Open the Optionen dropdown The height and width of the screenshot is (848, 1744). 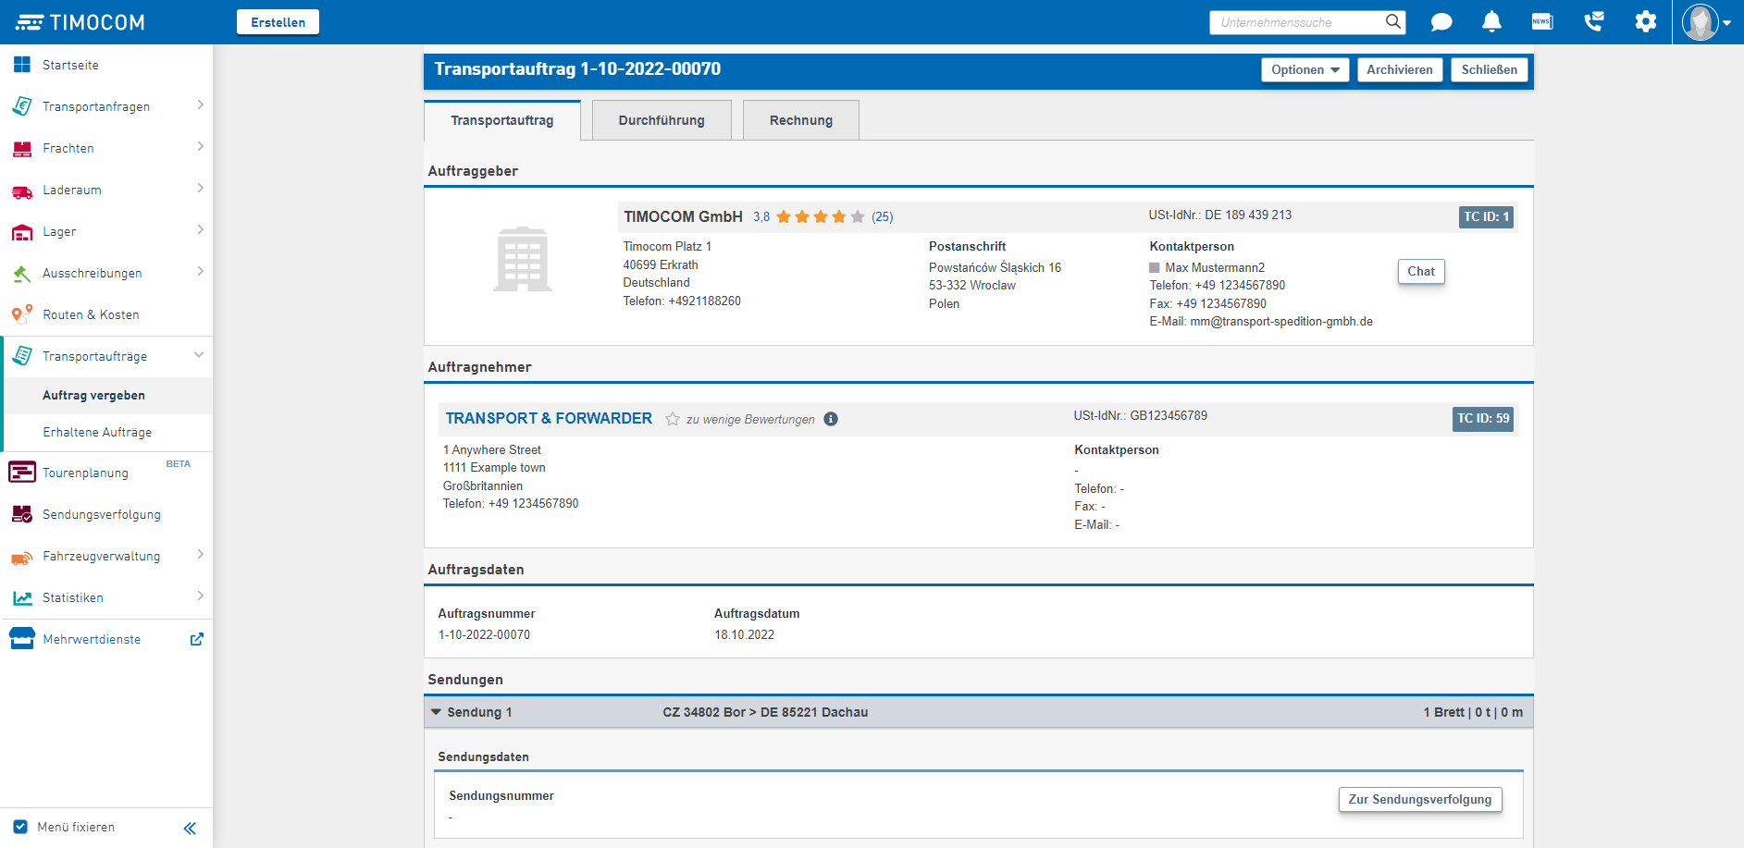click(x=1305, y=70)
